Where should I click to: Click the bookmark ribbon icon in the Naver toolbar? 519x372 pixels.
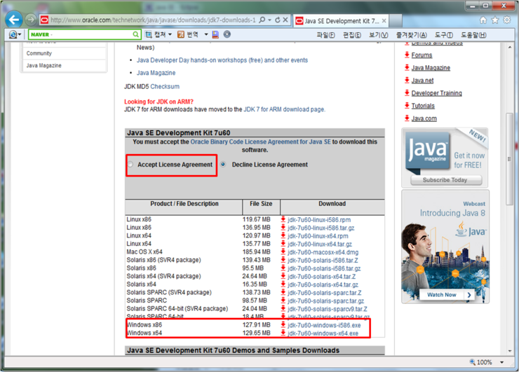click(x=215, y=34)
